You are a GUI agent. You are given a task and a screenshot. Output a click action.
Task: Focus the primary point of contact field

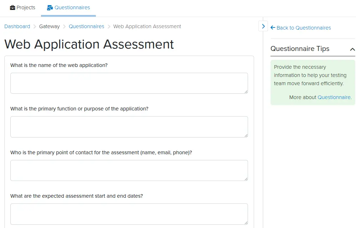tap(129, 170)
